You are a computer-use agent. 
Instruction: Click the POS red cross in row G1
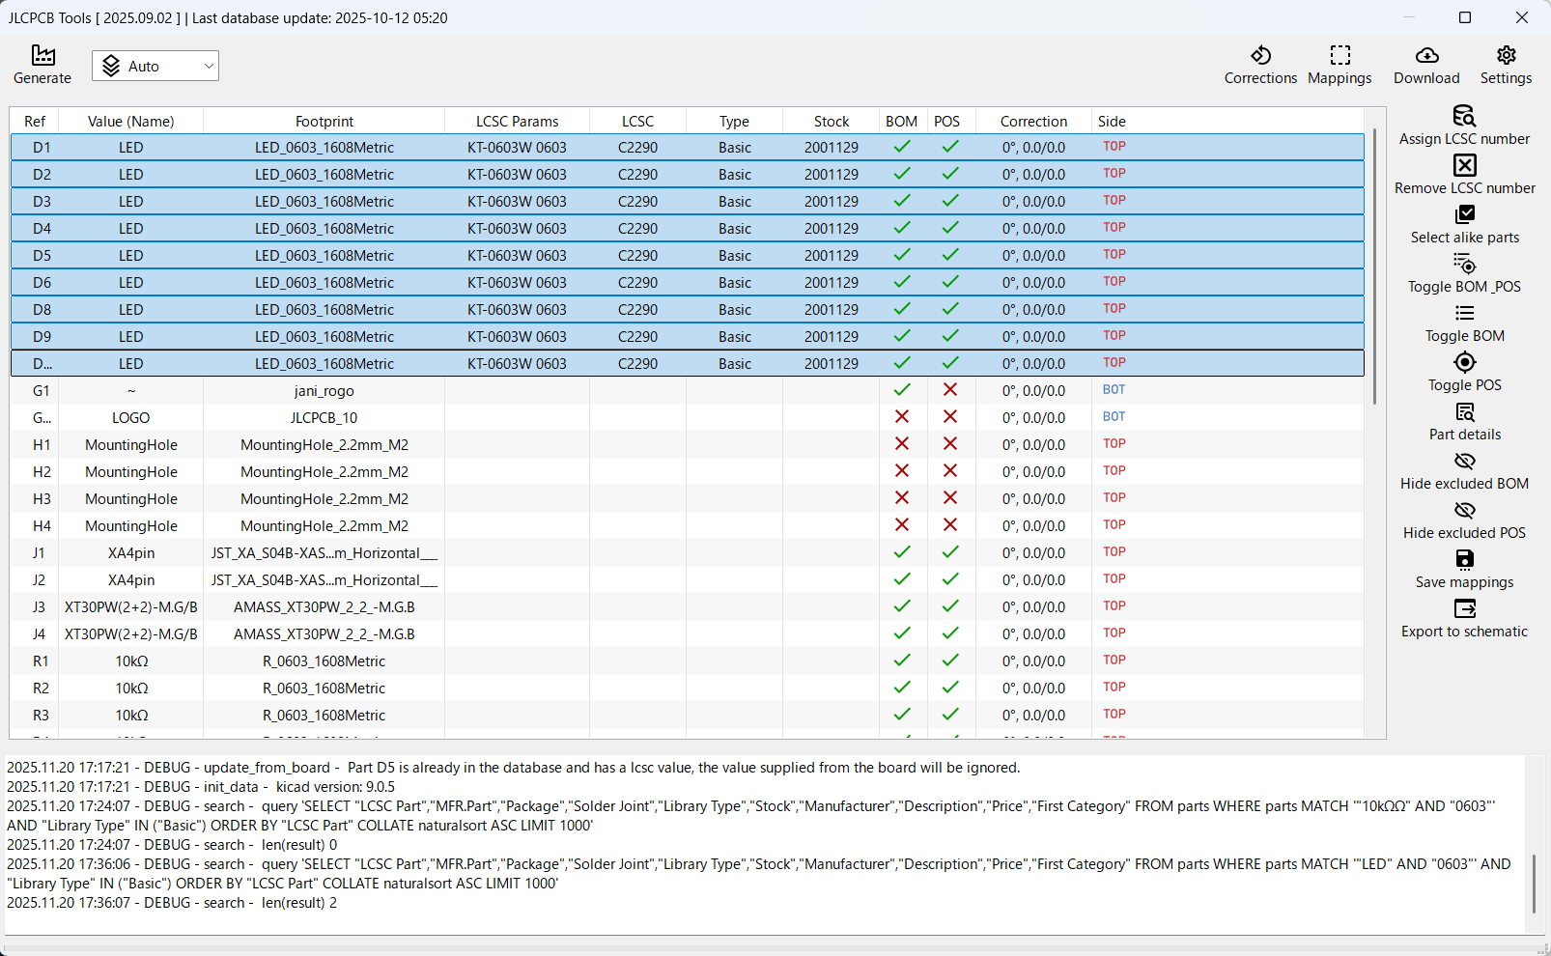[950, 390]
